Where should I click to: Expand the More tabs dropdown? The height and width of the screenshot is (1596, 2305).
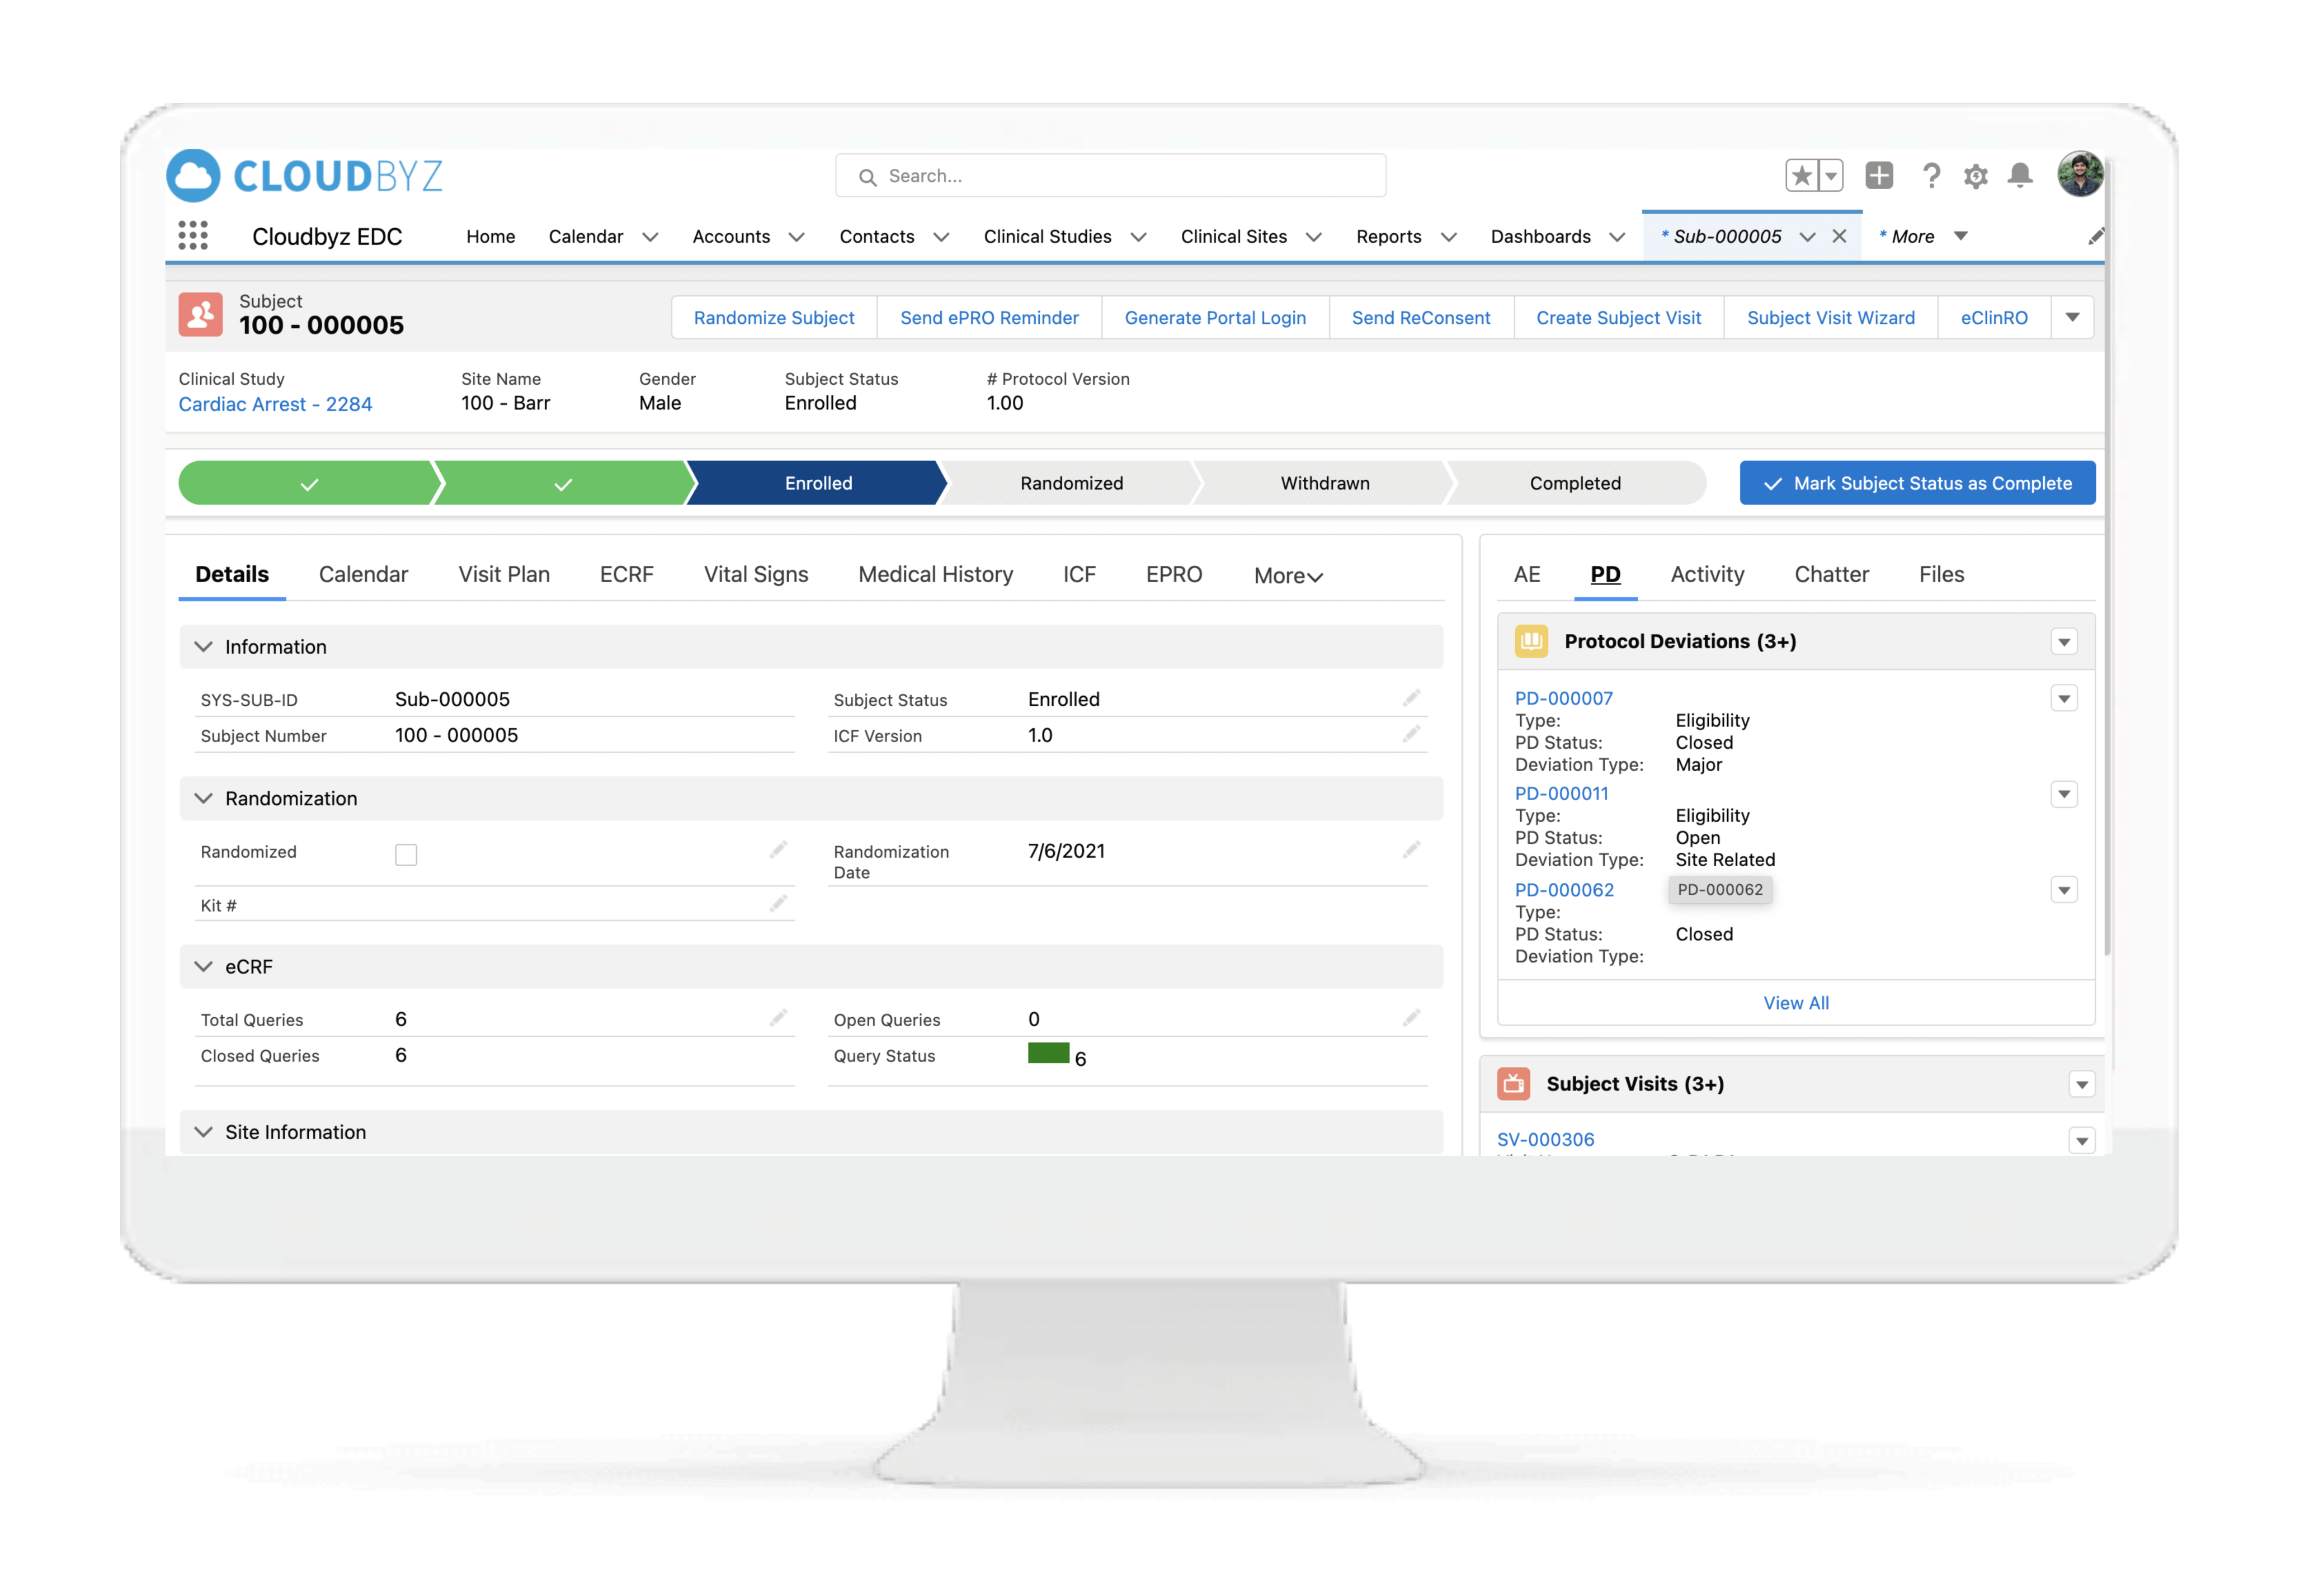pyautogui.click(x=1288, y=576)
